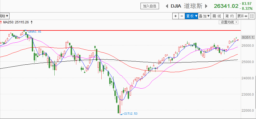
Task: Click the DJIA 道琼斯 title
Action: [x=186, y=6]
